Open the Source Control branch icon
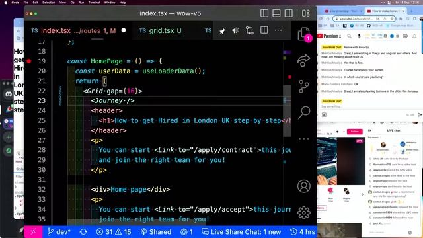This screenshot has width=423, height=238. pyautogui.click(x=304, y=87)
